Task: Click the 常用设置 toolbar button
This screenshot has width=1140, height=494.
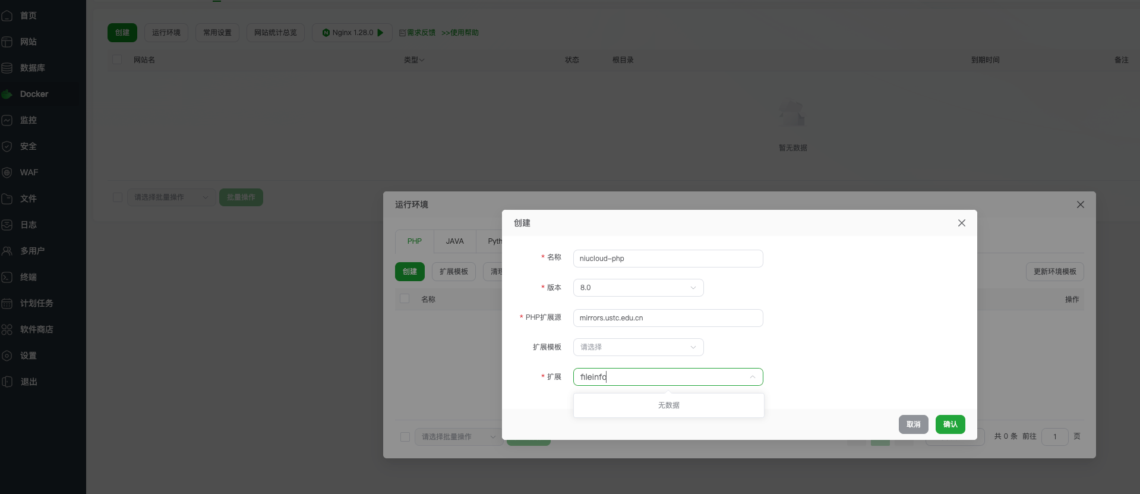Action: coord(217,33)
